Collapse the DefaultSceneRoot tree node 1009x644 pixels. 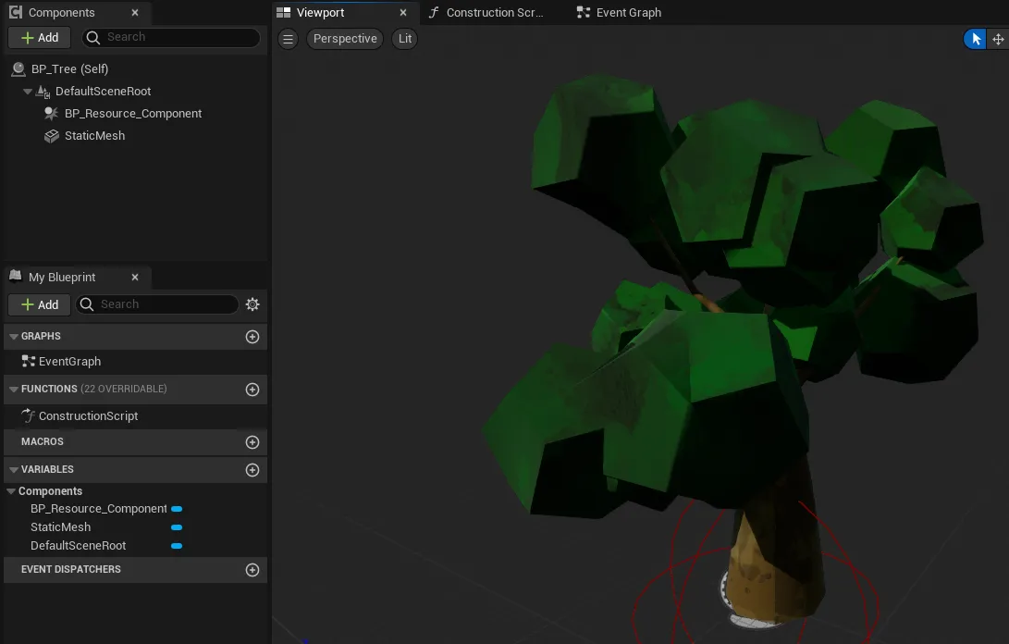(28, 92)
